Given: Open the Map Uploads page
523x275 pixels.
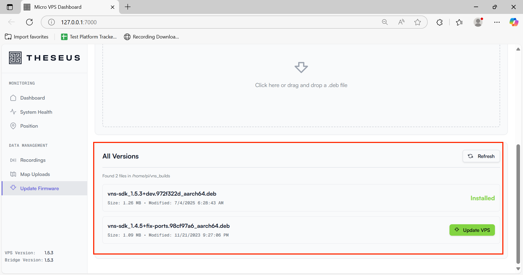Looking at the screenshot, I should tap(35, 174).
